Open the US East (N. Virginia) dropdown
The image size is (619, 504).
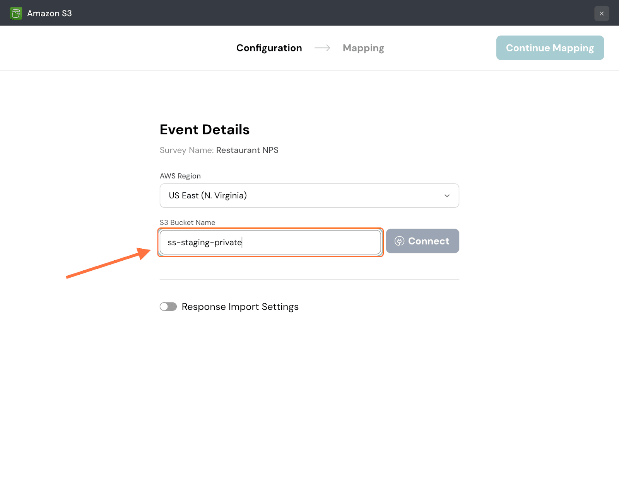[309, 196]
